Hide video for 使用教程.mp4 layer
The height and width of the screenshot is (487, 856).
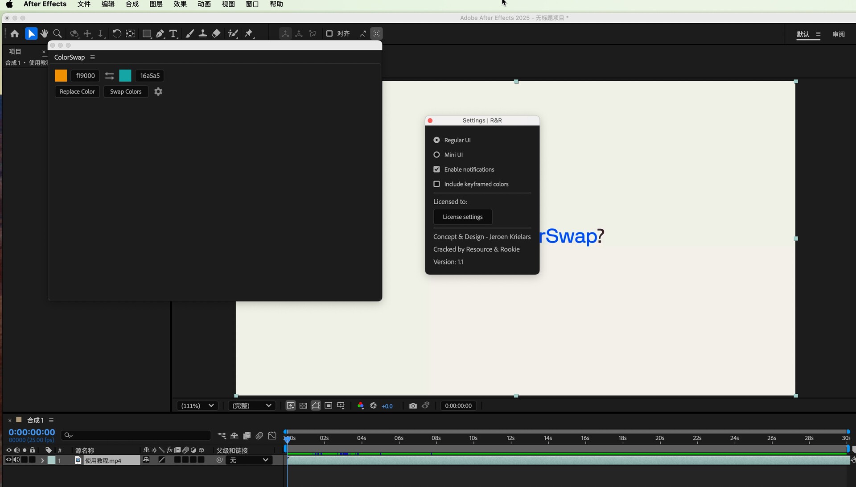point(8,460)
